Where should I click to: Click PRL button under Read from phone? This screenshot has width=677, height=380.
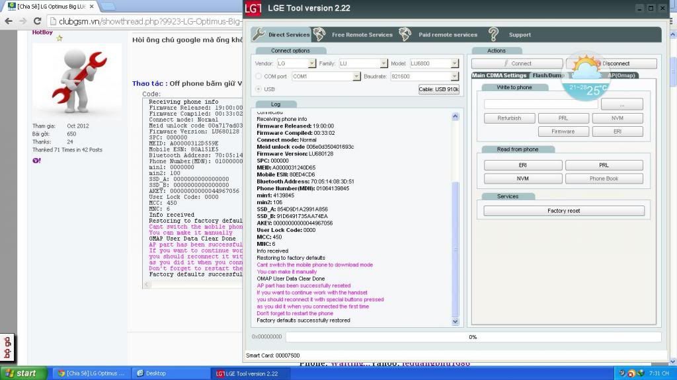(x=604, y=165)
